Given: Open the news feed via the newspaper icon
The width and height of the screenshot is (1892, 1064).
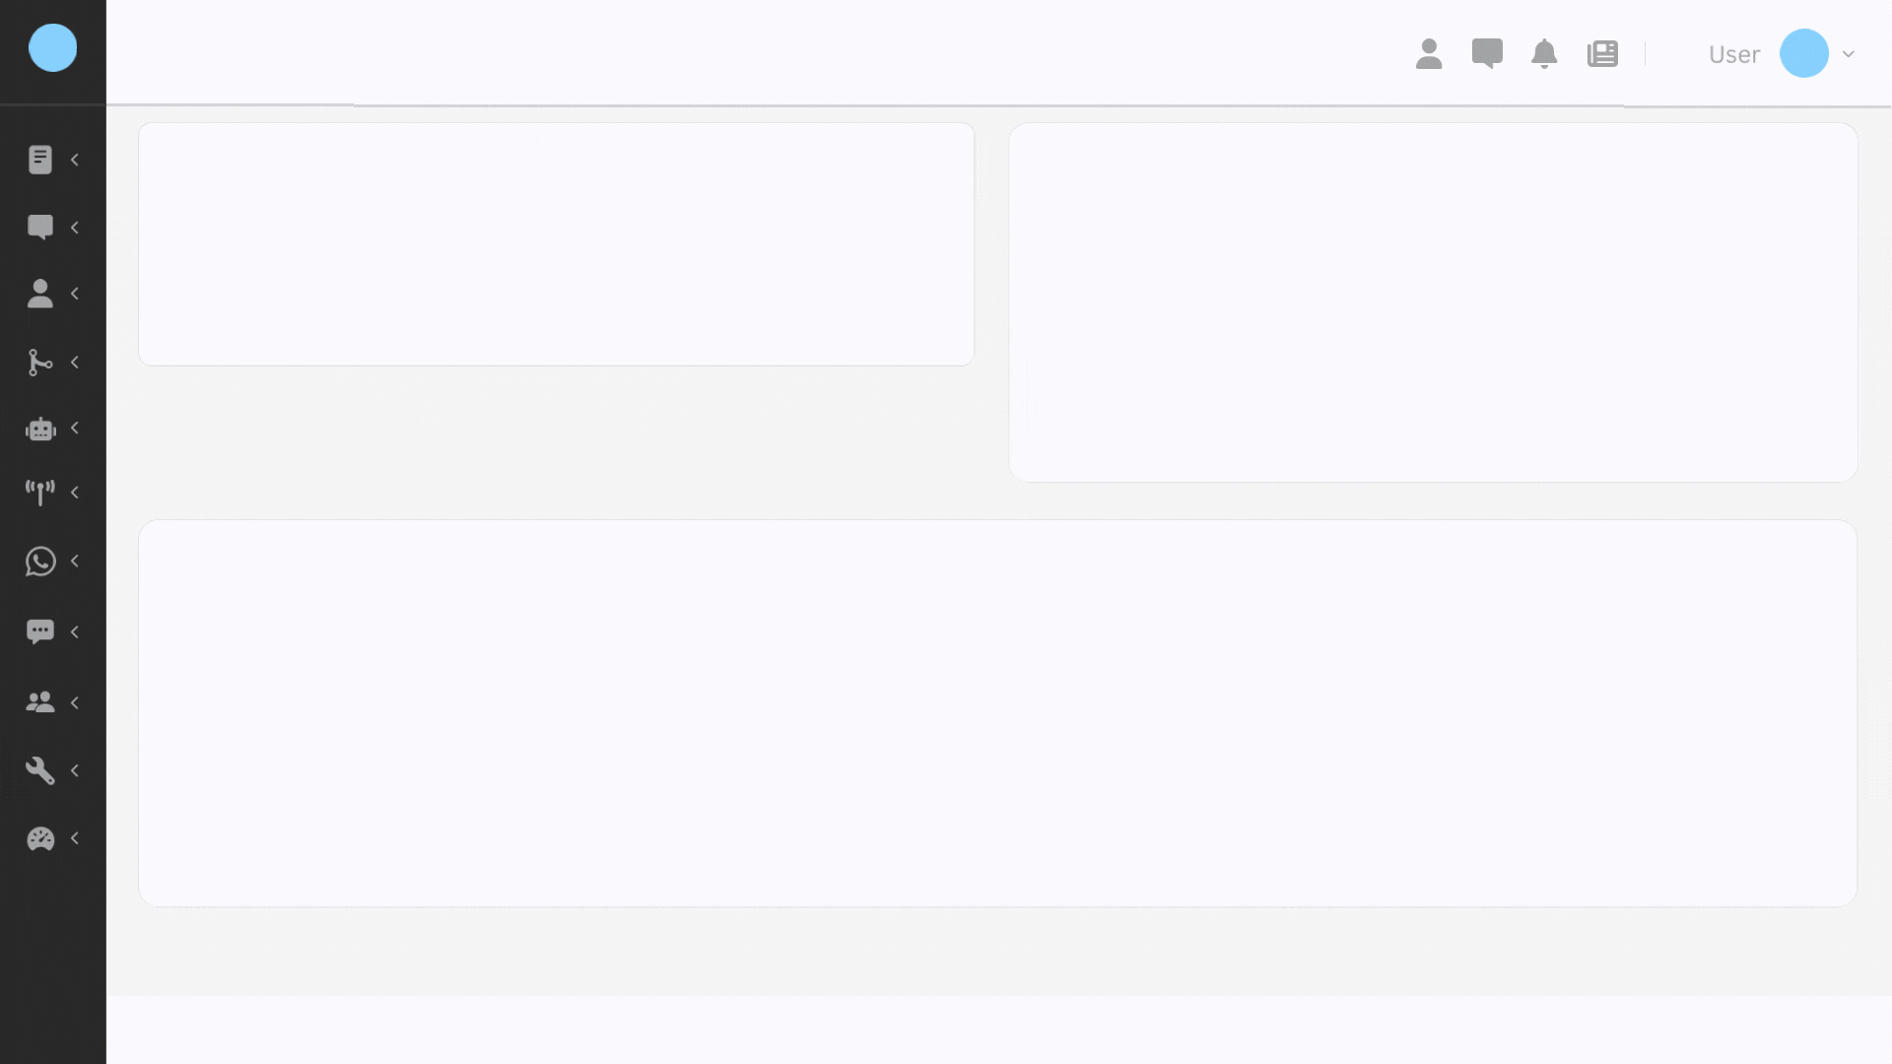Looking at the screenshot, I should [1602, 54].
